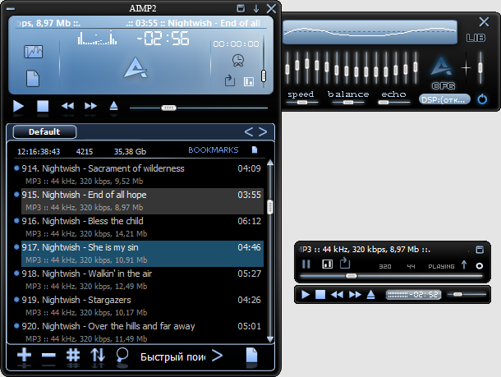This screenshot has width=501, height=377.
Task: Click the compact mode icon in AIMP2 titlebar
Action: (241, 8)
